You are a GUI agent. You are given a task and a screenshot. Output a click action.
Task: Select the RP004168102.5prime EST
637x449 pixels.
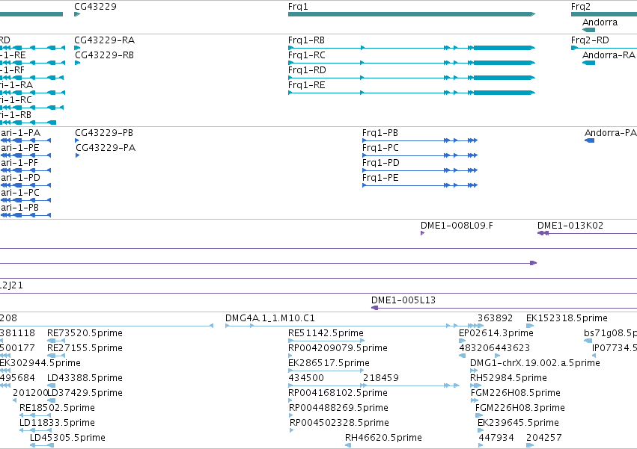pyautogui.click(x=290, y=400)
